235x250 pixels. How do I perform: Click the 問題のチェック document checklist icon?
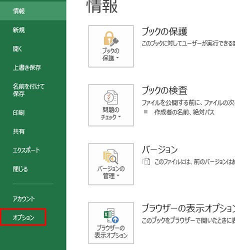coord(111,97)
